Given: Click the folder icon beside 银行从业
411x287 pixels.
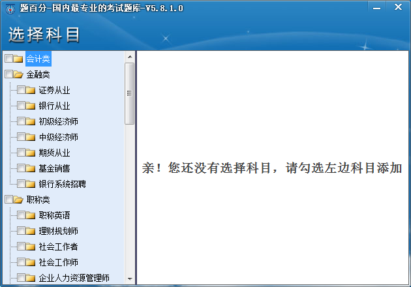Looking at the screenshot, I should pos(31,106).
